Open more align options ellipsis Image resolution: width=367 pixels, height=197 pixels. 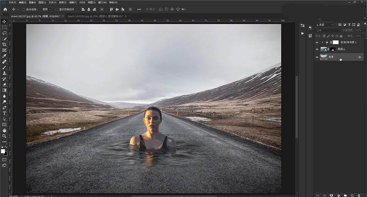click(x=139, y=9)
